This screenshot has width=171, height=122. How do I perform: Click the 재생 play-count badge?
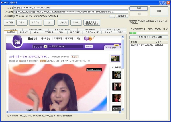tap(12, 61)
